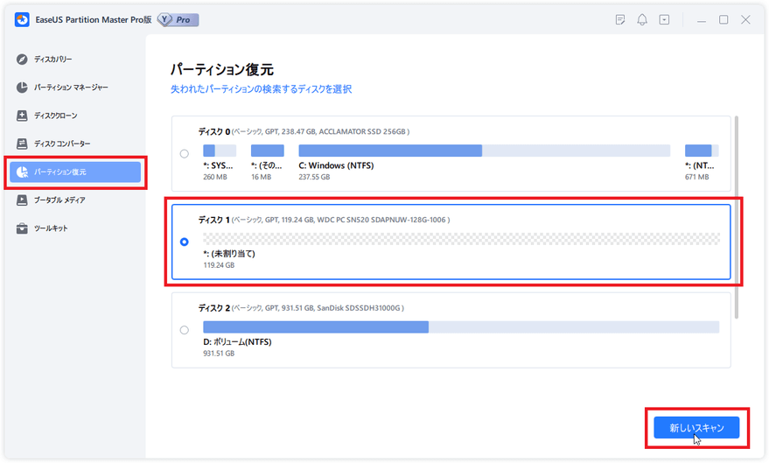
Task: Click the notification bell icon
Action: pos(643,19)
